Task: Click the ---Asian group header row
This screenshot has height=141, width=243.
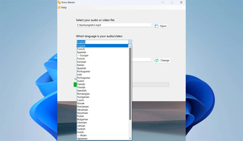Action: pyautogui.click(x=103, y=135)
